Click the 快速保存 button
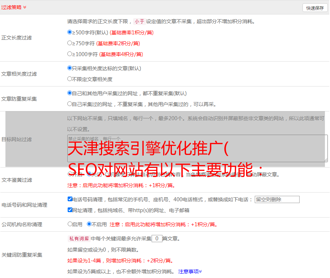Viewport: 330px width, 278px height. (315, 8)
